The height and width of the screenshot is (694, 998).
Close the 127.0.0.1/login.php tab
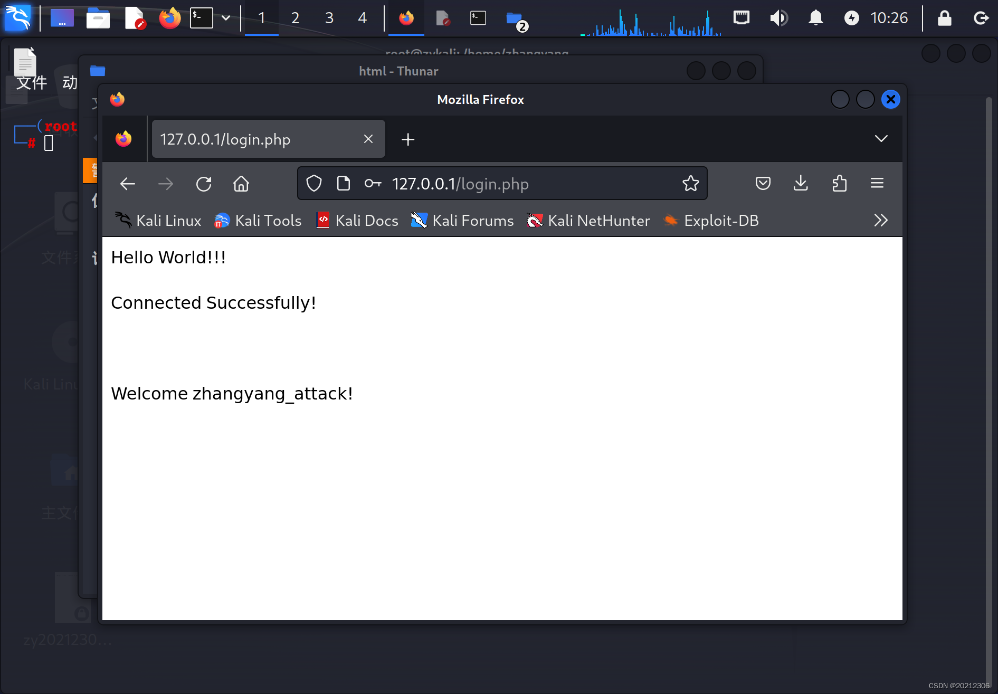click(368, 139)
